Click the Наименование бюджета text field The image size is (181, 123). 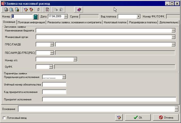[x=104, y=30]
